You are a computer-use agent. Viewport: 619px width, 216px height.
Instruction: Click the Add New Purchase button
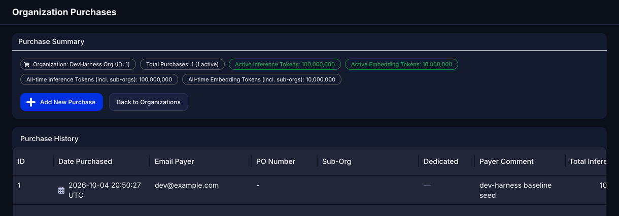(x=61, y=102)
